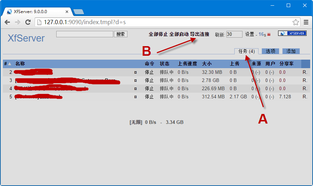This screenshot has height=186, width=313.
Task: Click the R. link in row 3
Action: click(x=305, y=80)
